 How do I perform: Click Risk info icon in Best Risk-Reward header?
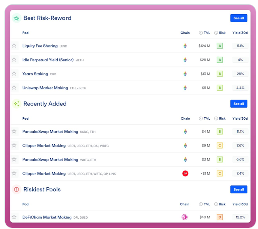[216, 33]
